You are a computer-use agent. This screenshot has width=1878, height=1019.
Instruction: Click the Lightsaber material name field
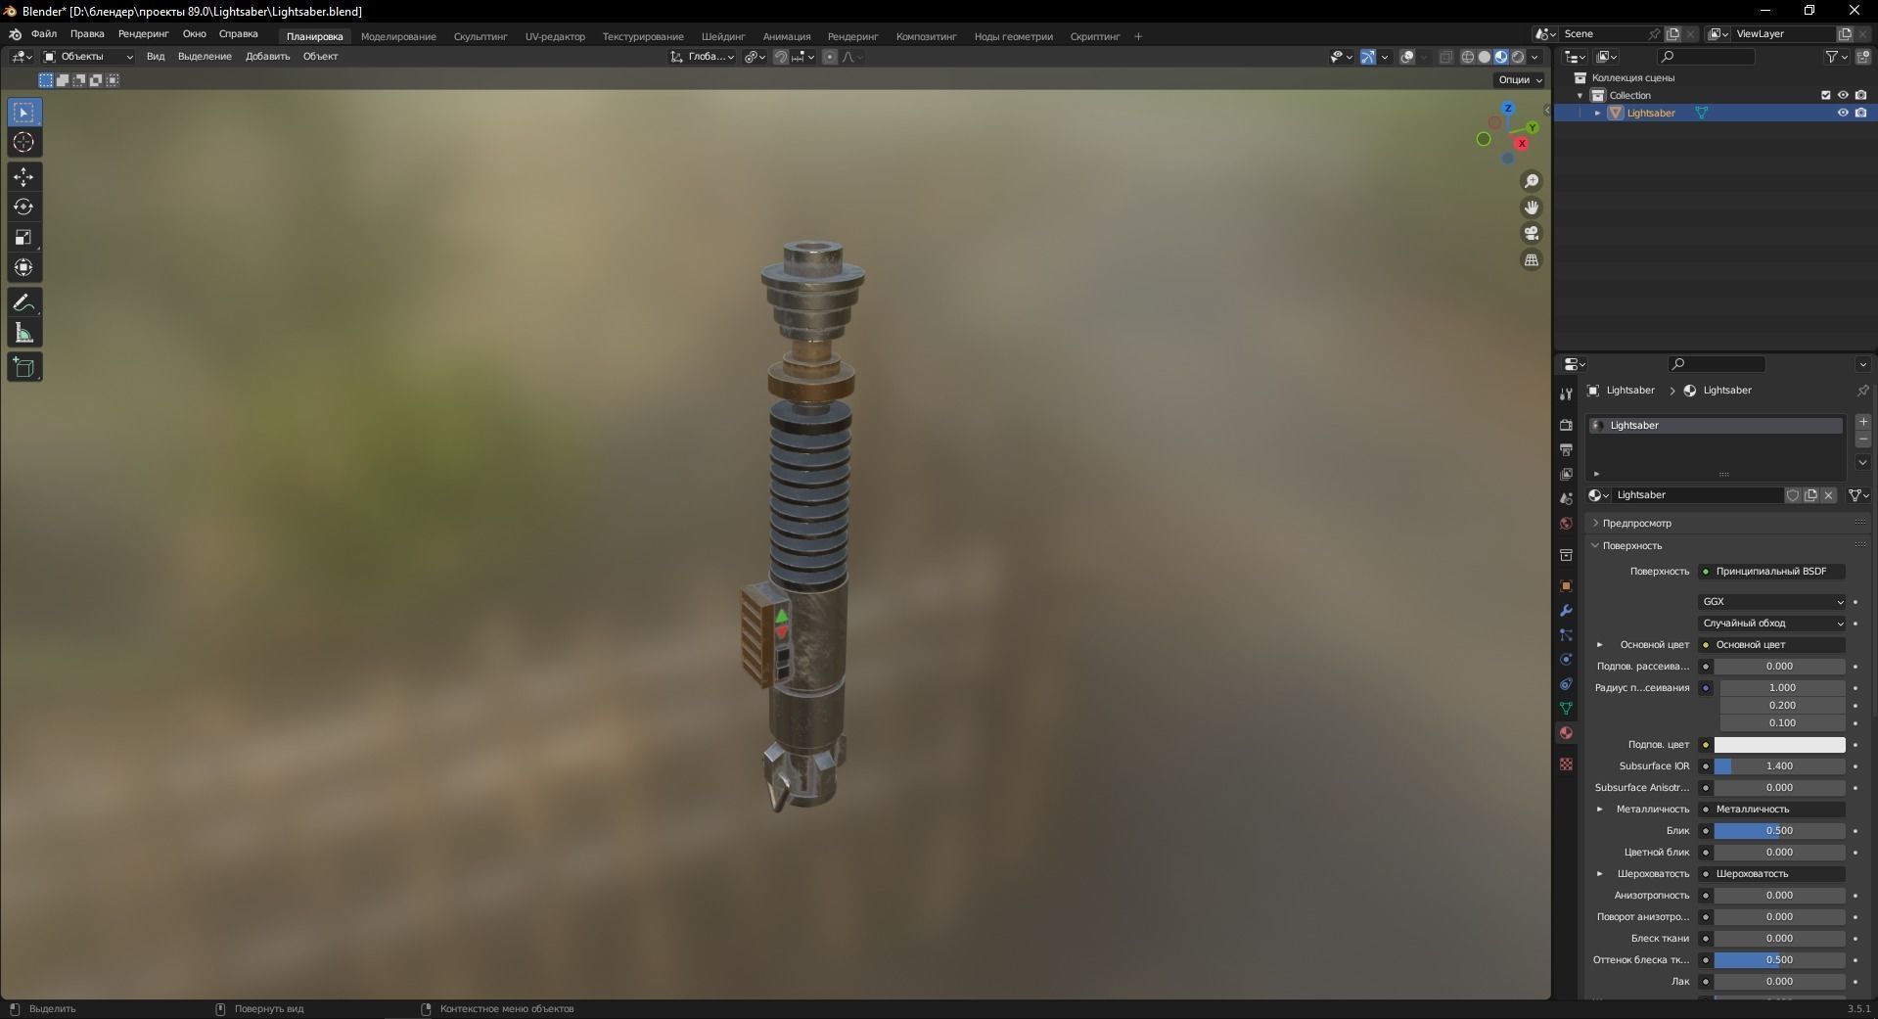1697,495
